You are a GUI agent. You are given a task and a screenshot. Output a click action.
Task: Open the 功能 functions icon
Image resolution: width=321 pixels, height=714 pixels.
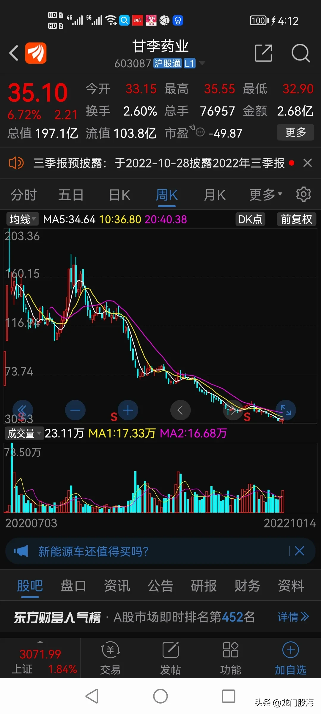tap(231, 658)
